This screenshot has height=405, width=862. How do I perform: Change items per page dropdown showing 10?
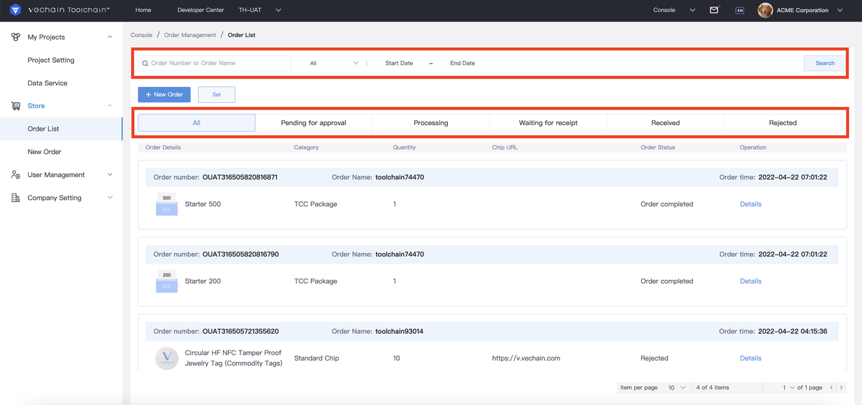click(677, 388)
